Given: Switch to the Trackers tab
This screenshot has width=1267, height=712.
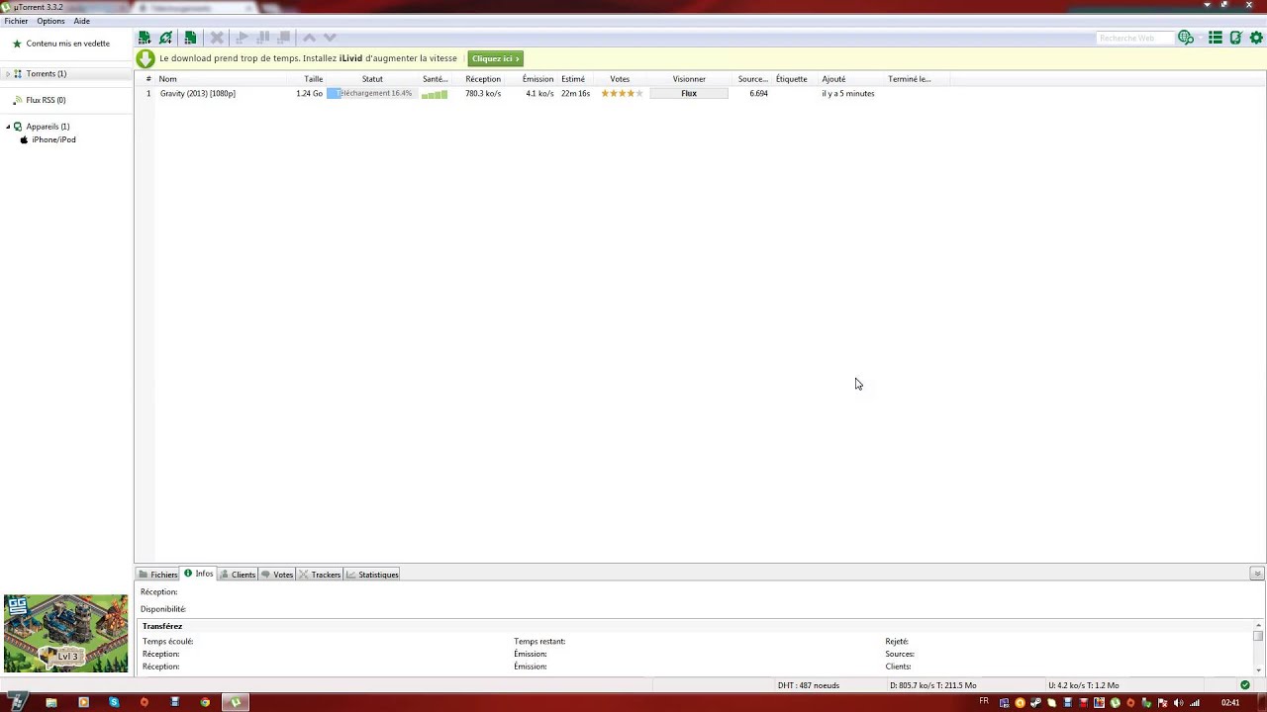Looking at the screenshot, I should point(320,575).
